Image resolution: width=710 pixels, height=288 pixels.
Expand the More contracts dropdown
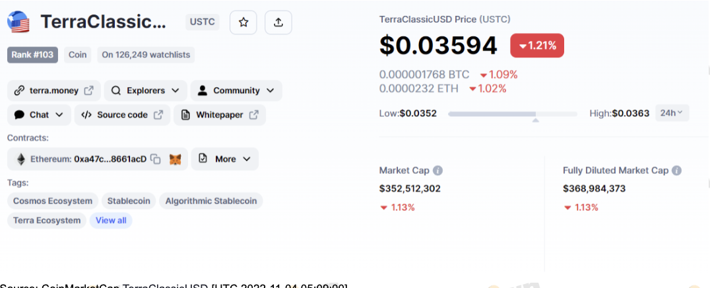[x=224, y=159]
